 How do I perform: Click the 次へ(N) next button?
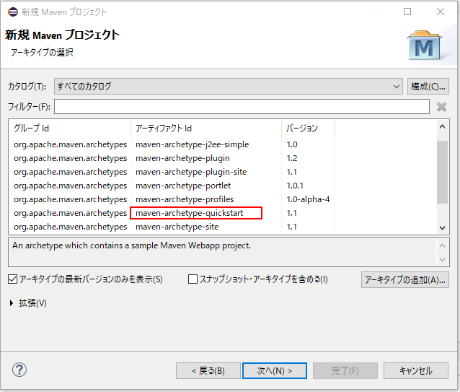(x=274, y=370)
